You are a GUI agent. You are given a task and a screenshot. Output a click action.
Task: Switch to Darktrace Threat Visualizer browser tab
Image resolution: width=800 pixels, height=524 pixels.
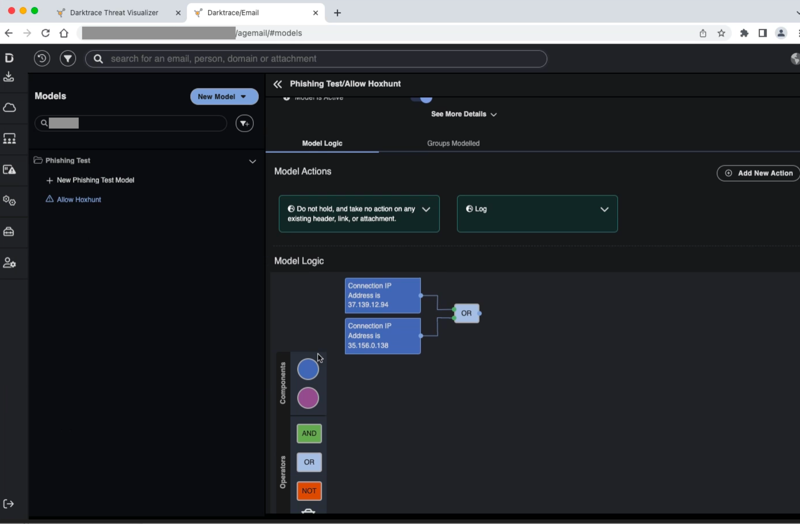pyautogui.click(x=114, y=13)
